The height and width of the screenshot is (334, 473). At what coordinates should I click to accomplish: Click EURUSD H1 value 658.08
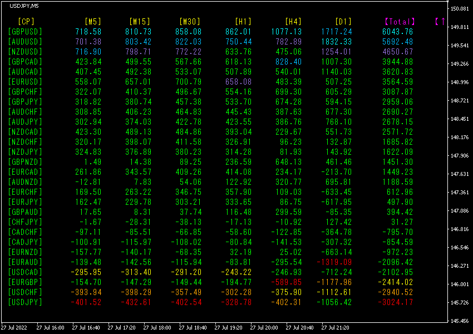click(x=239, y=82)
